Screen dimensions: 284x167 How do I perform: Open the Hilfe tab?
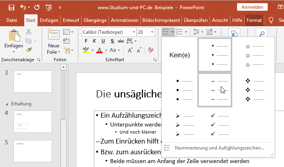click(x=237, y=20)
